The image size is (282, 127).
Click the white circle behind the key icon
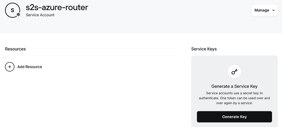pyautogui.click(x=234, y=72)
